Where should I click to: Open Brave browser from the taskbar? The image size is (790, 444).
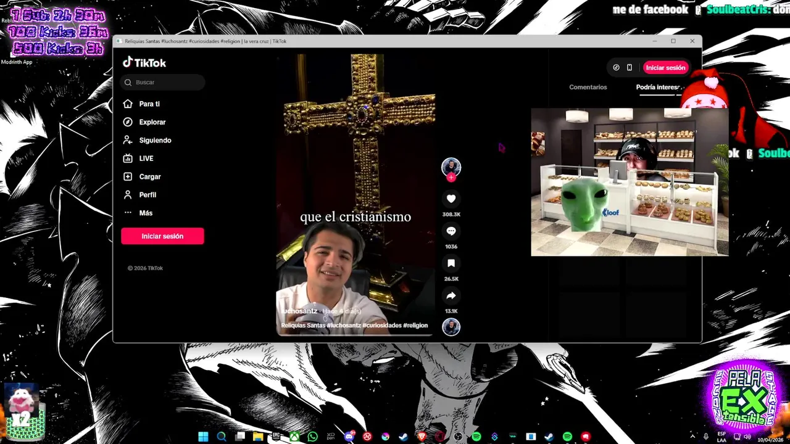tap(422, 437)
